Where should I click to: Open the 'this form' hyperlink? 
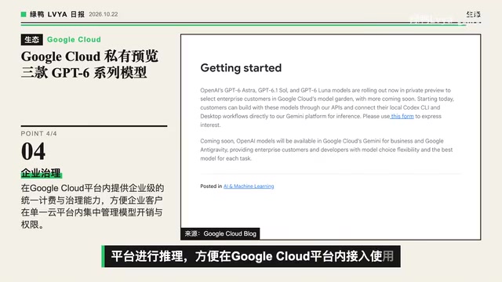coord(402,117)
